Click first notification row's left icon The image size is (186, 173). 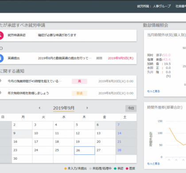tap(0, 81)
